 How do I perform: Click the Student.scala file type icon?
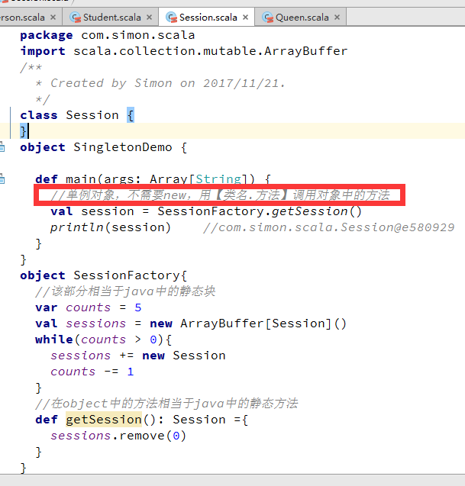coord(76,18)
